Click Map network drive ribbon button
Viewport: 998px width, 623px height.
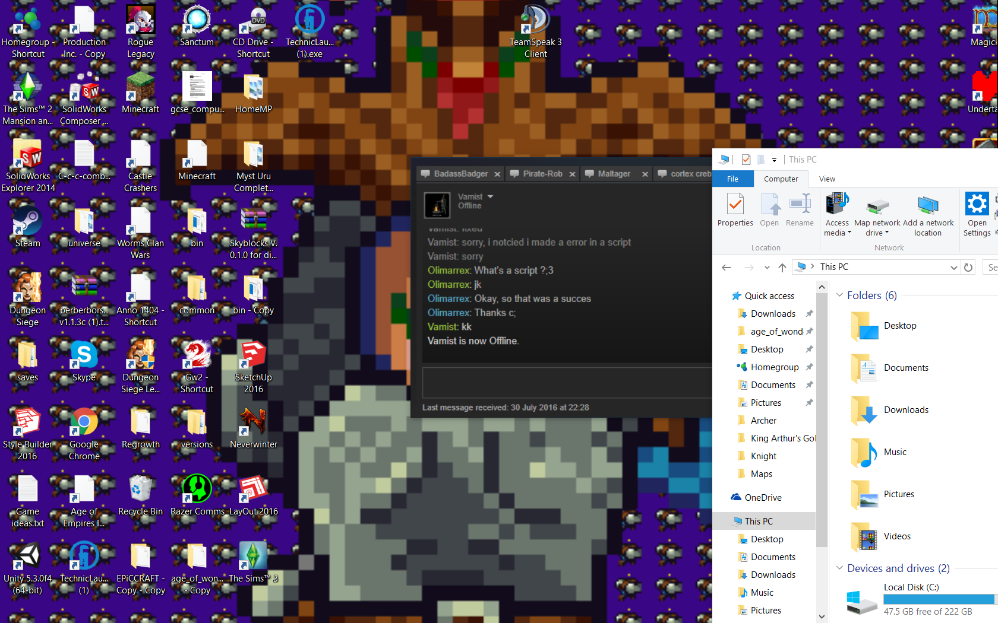click(877, 215)
